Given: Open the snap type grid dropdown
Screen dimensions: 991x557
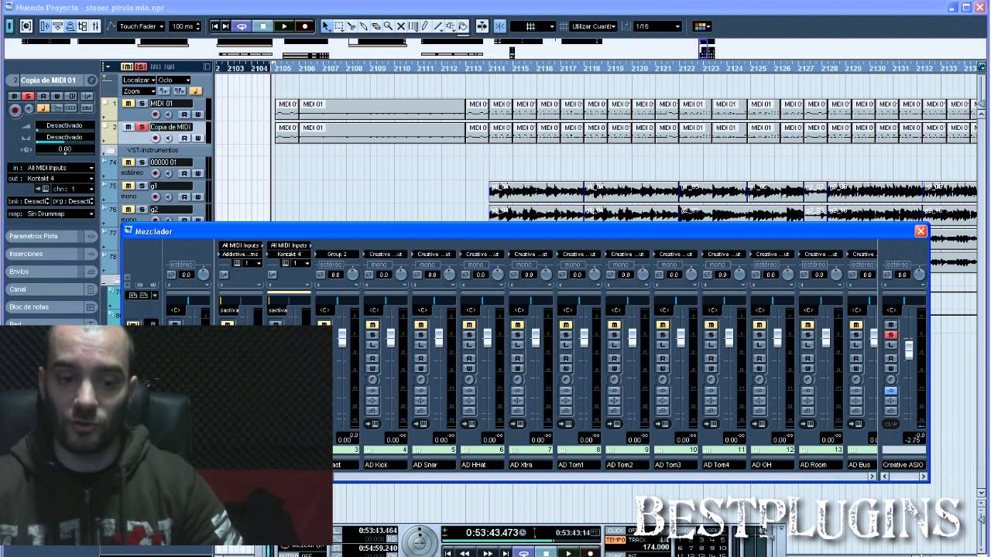Looking at the screenshot, I should click(533, 26).
